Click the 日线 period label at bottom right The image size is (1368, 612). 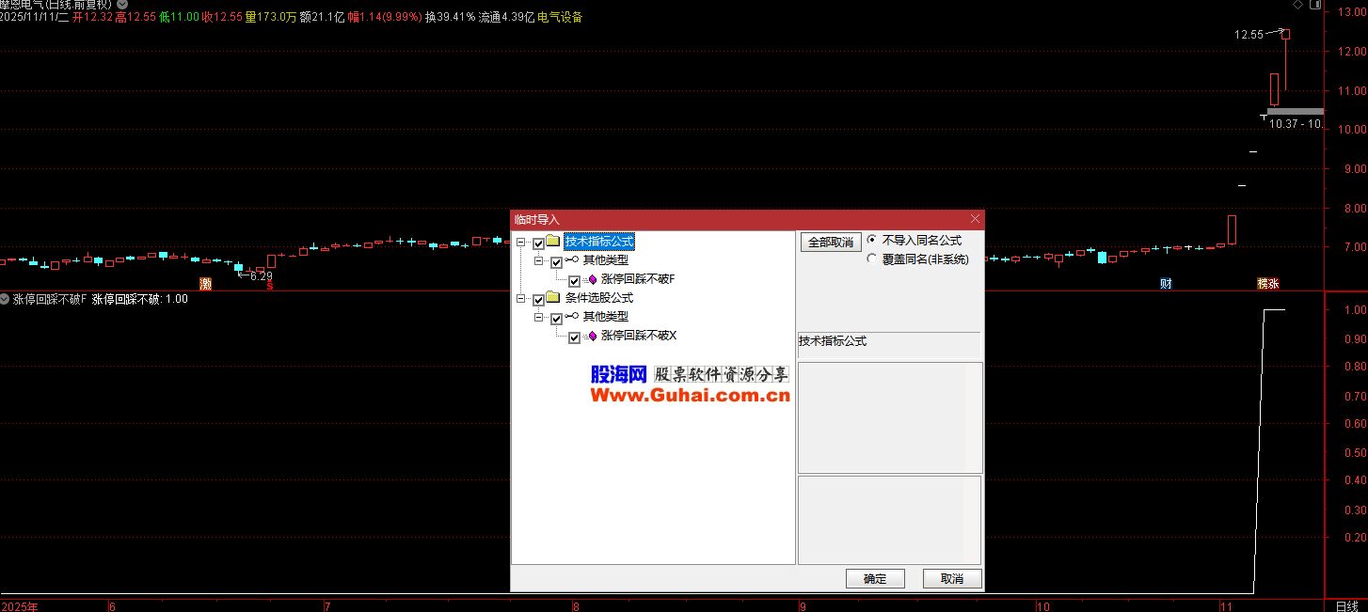1346,606
